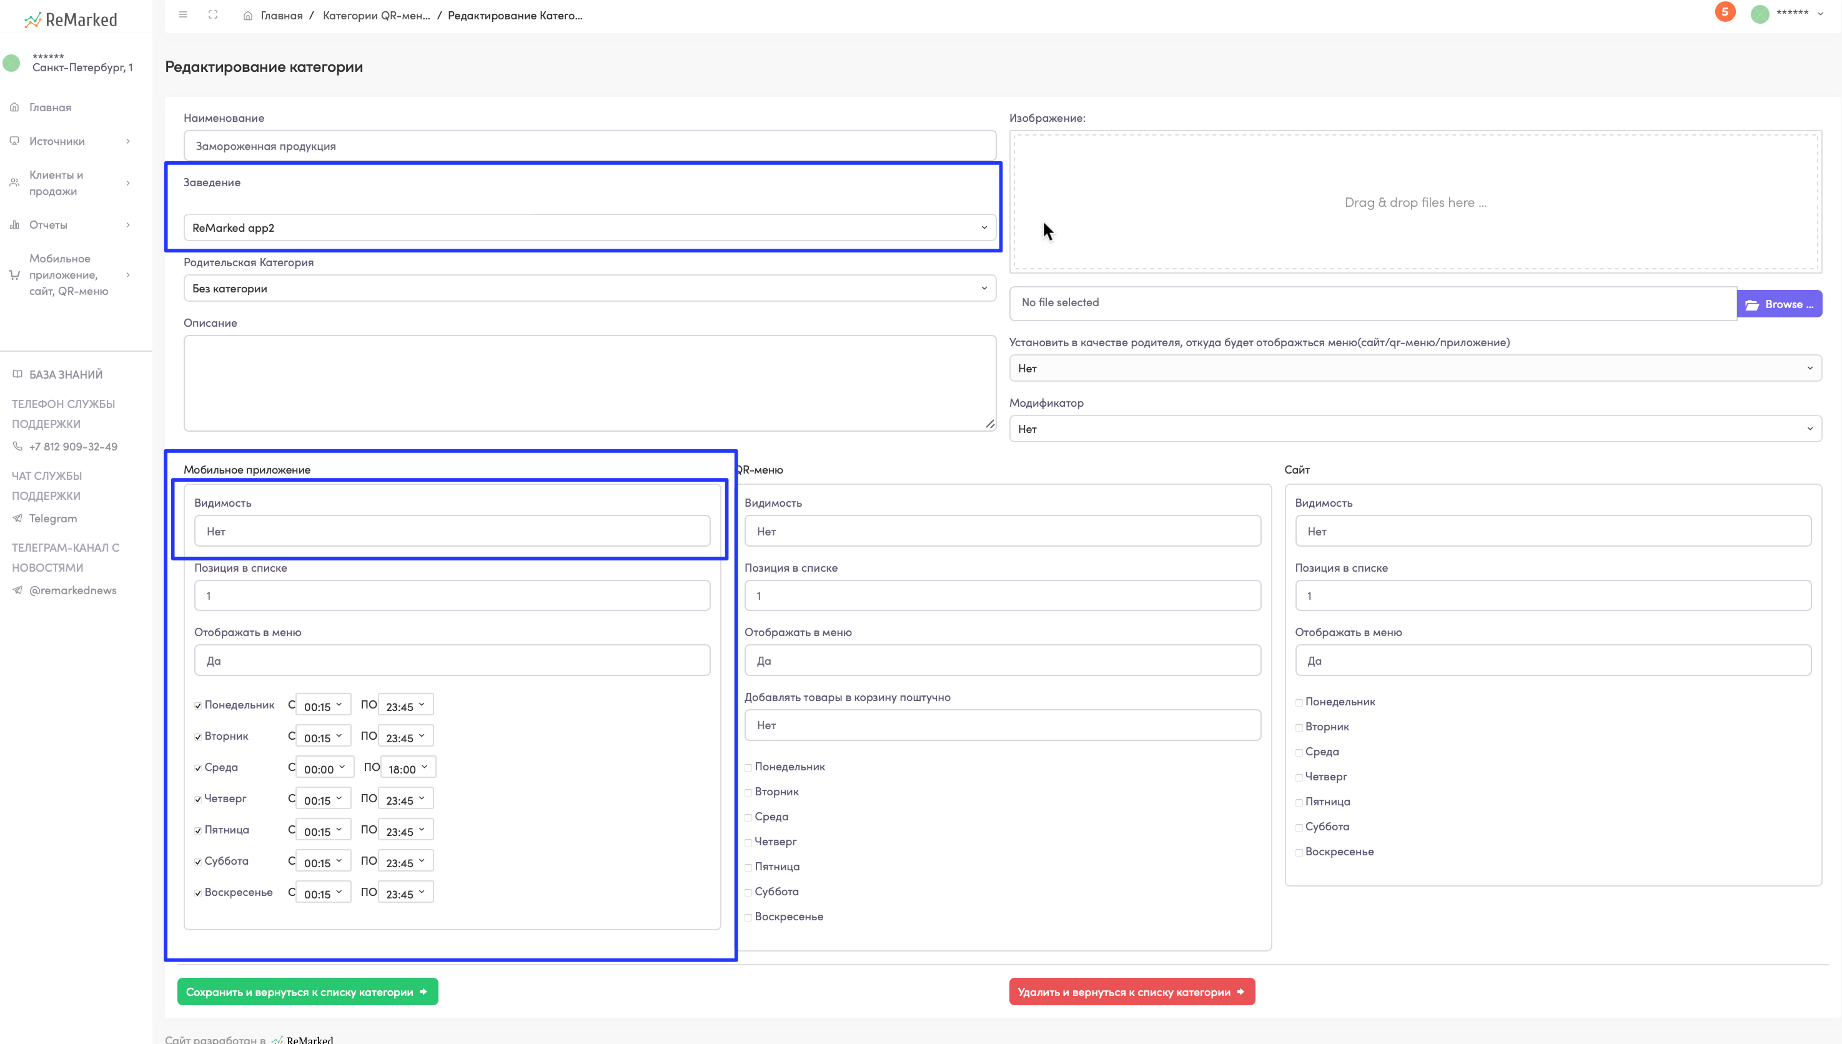Go to Категории QR-меню breadcrumb link
Viewport: 1842px width, 1044px height.
[376, 16]
